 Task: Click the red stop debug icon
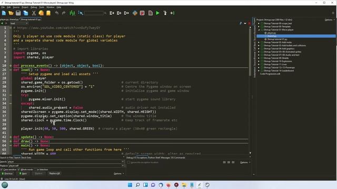142,13
